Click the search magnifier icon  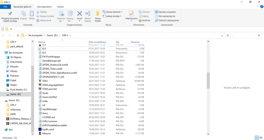point(259,35)
